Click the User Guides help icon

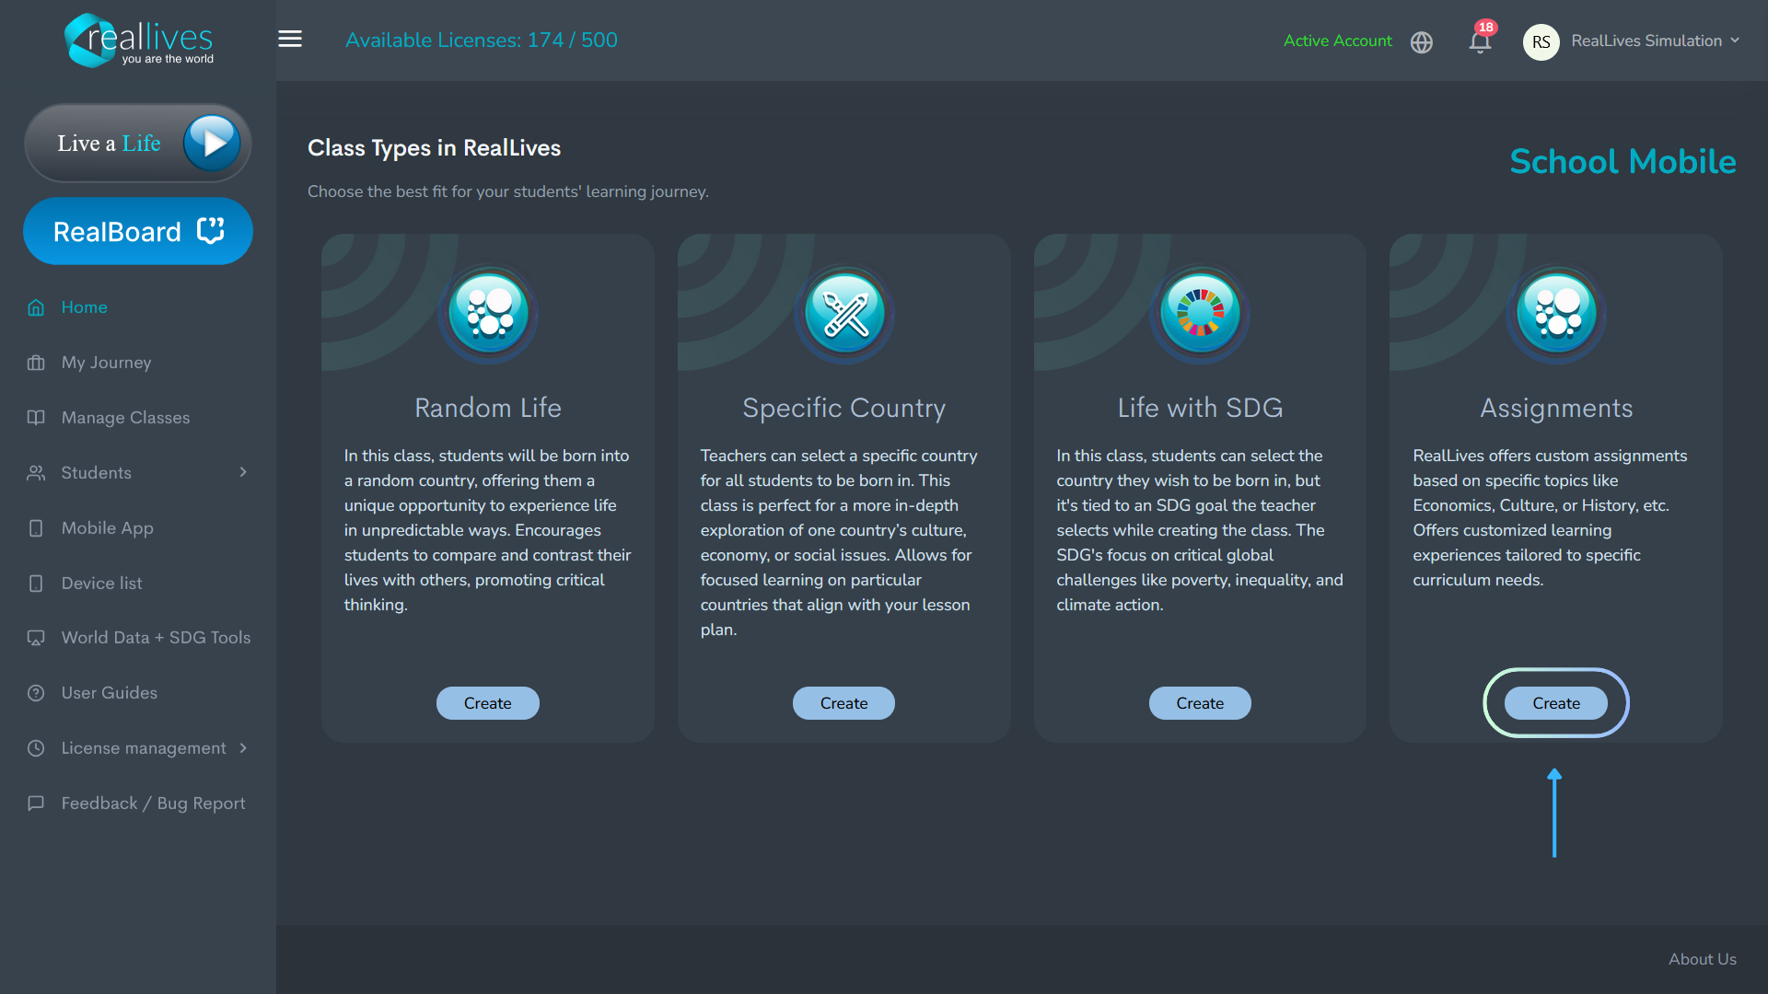36,693
